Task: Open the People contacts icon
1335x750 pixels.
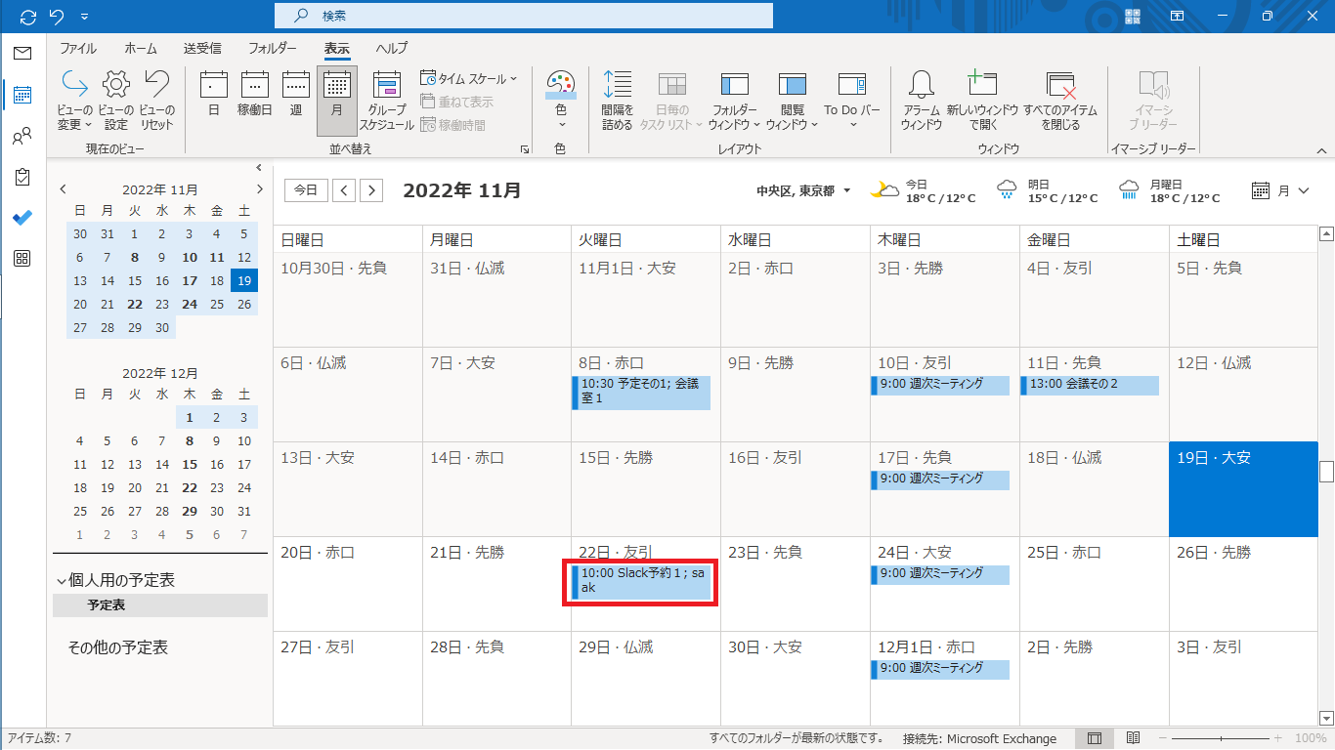Action: tap(22, 136)
